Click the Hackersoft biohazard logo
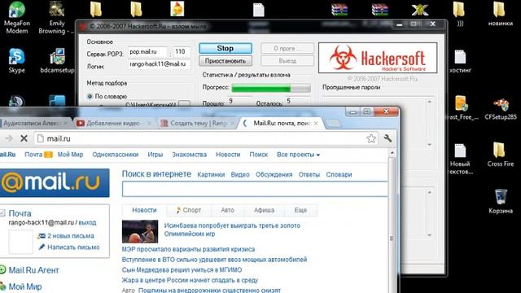Image resolution: width=521 pixels, height=293 pixels. coord(343,58)
